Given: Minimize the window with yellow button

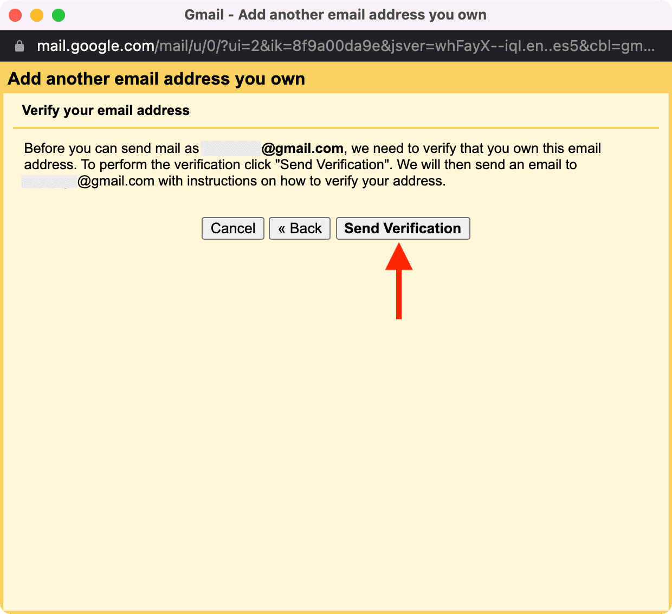Looking at the screenshot, I should coord(37,15).
